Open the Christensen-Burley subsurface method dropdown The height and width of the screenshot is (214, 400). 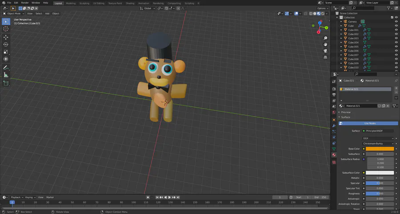point(378,144)
